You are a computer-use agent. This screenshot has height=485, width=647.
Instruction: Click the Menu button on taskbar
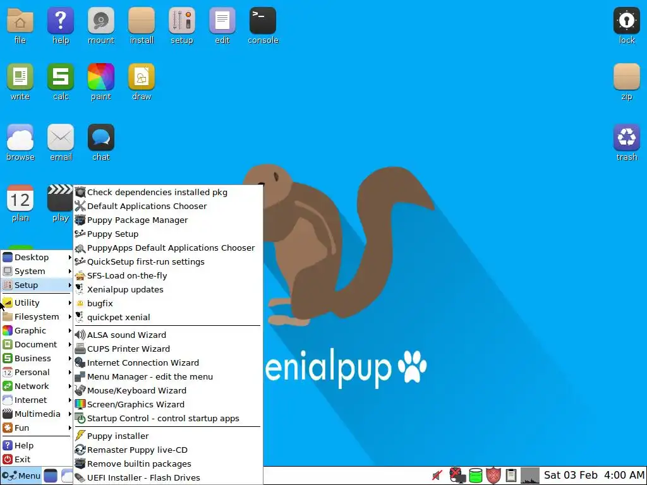21,476
